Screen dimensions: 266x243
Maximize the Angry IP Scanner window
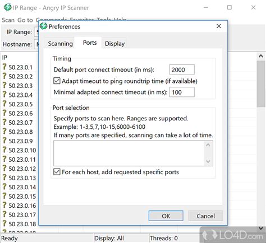click(x=230, y=7)
